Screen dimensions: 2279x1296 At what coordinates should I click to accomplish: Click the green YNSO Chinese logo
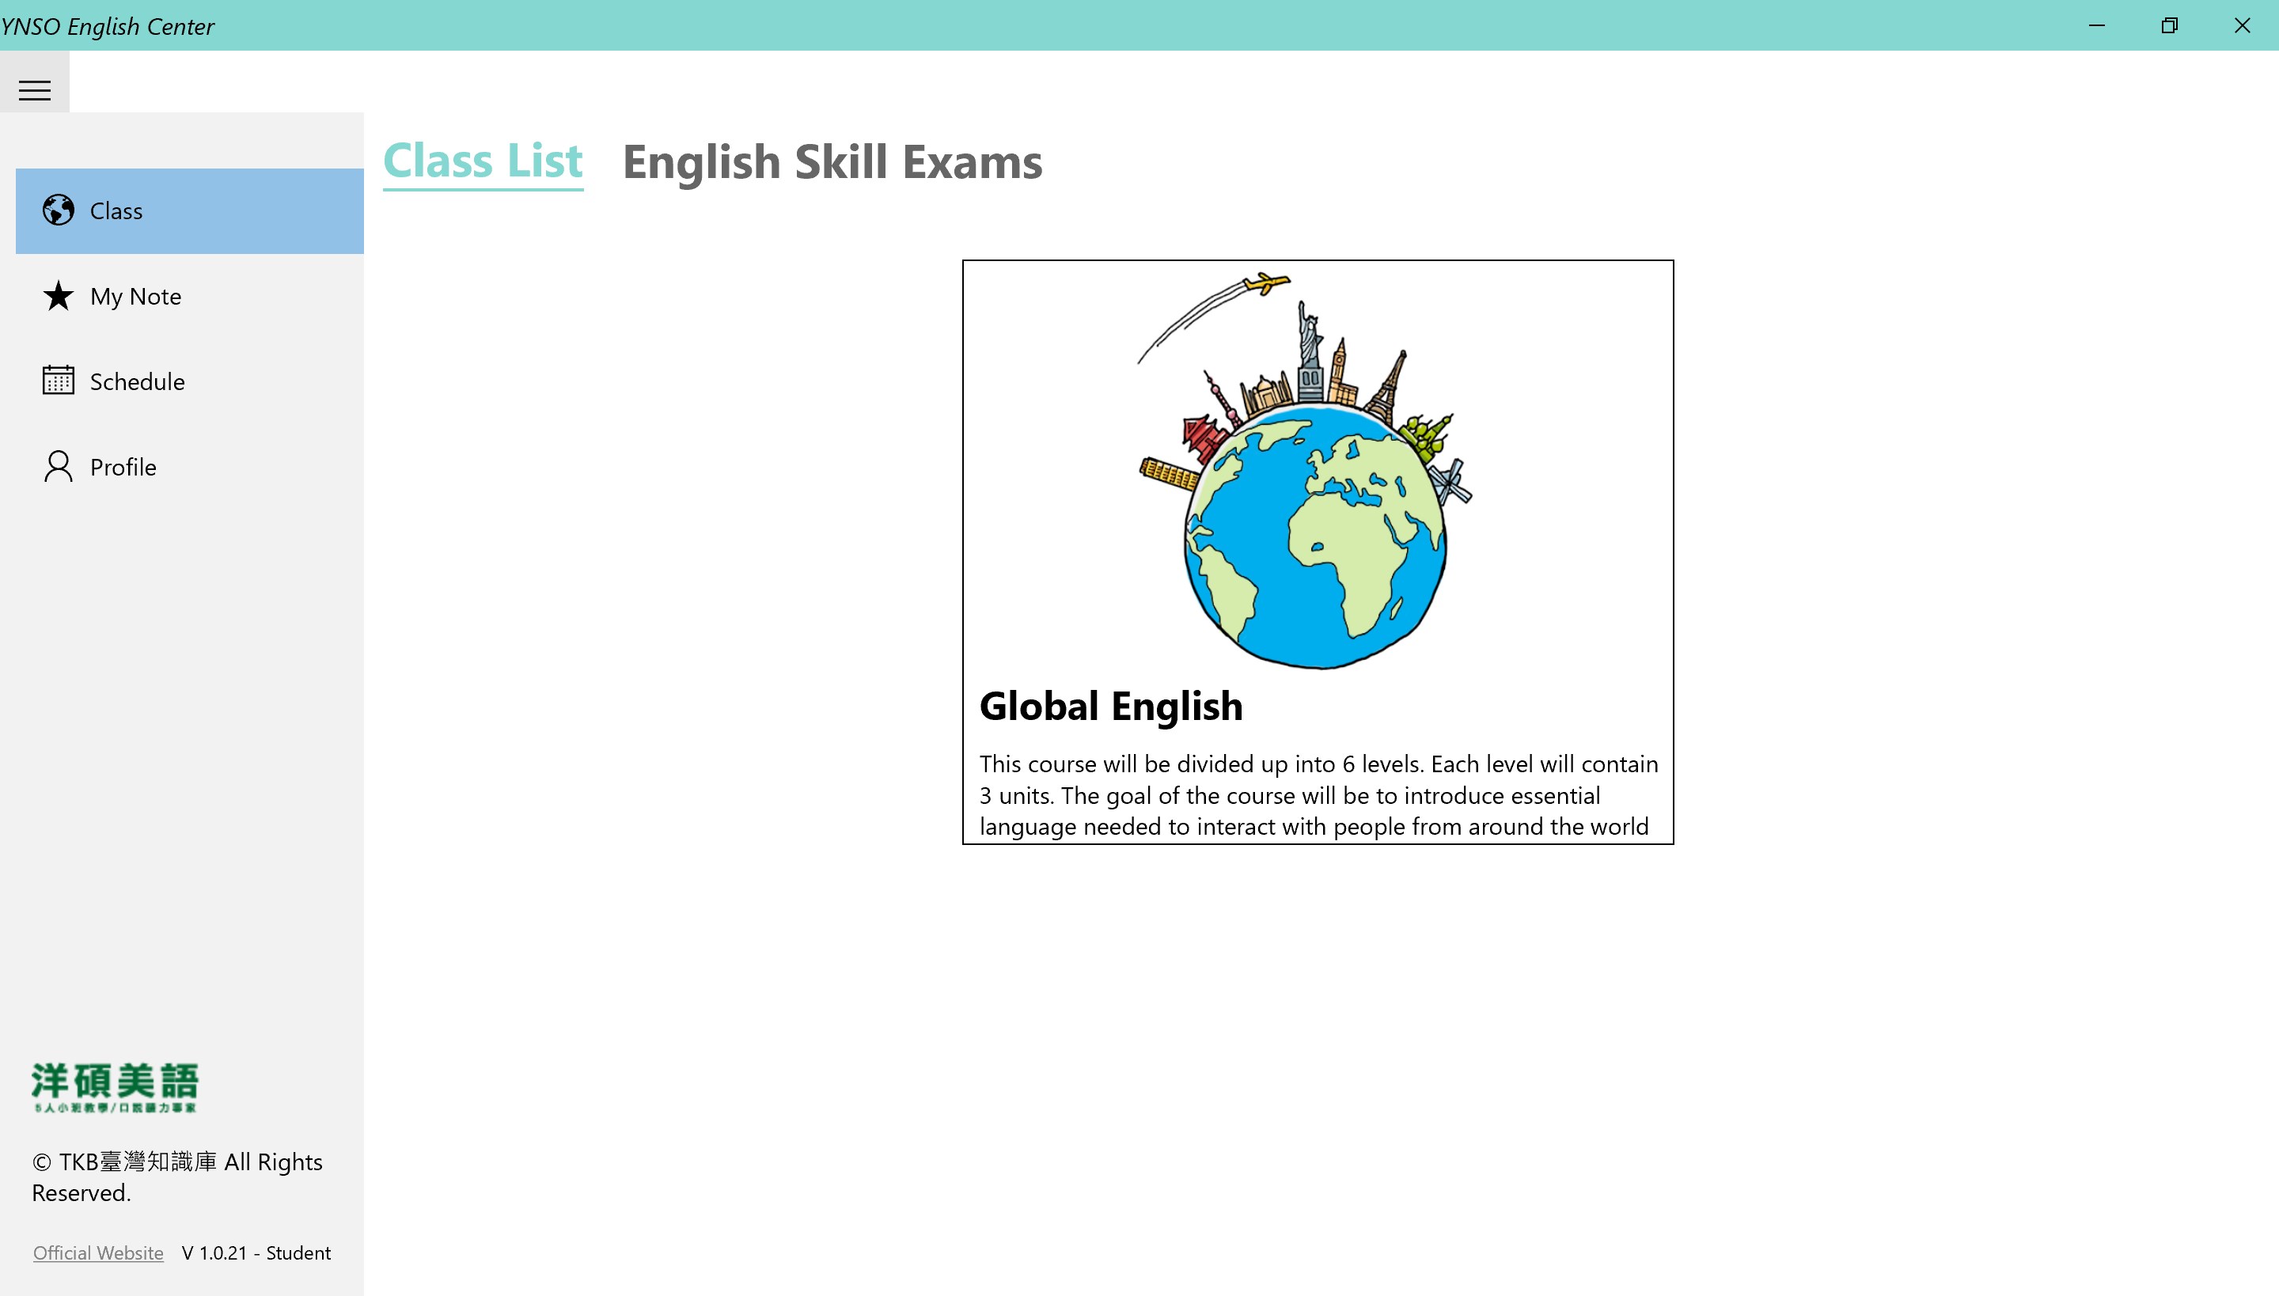pyautogui.click(x=115, y=1087)
